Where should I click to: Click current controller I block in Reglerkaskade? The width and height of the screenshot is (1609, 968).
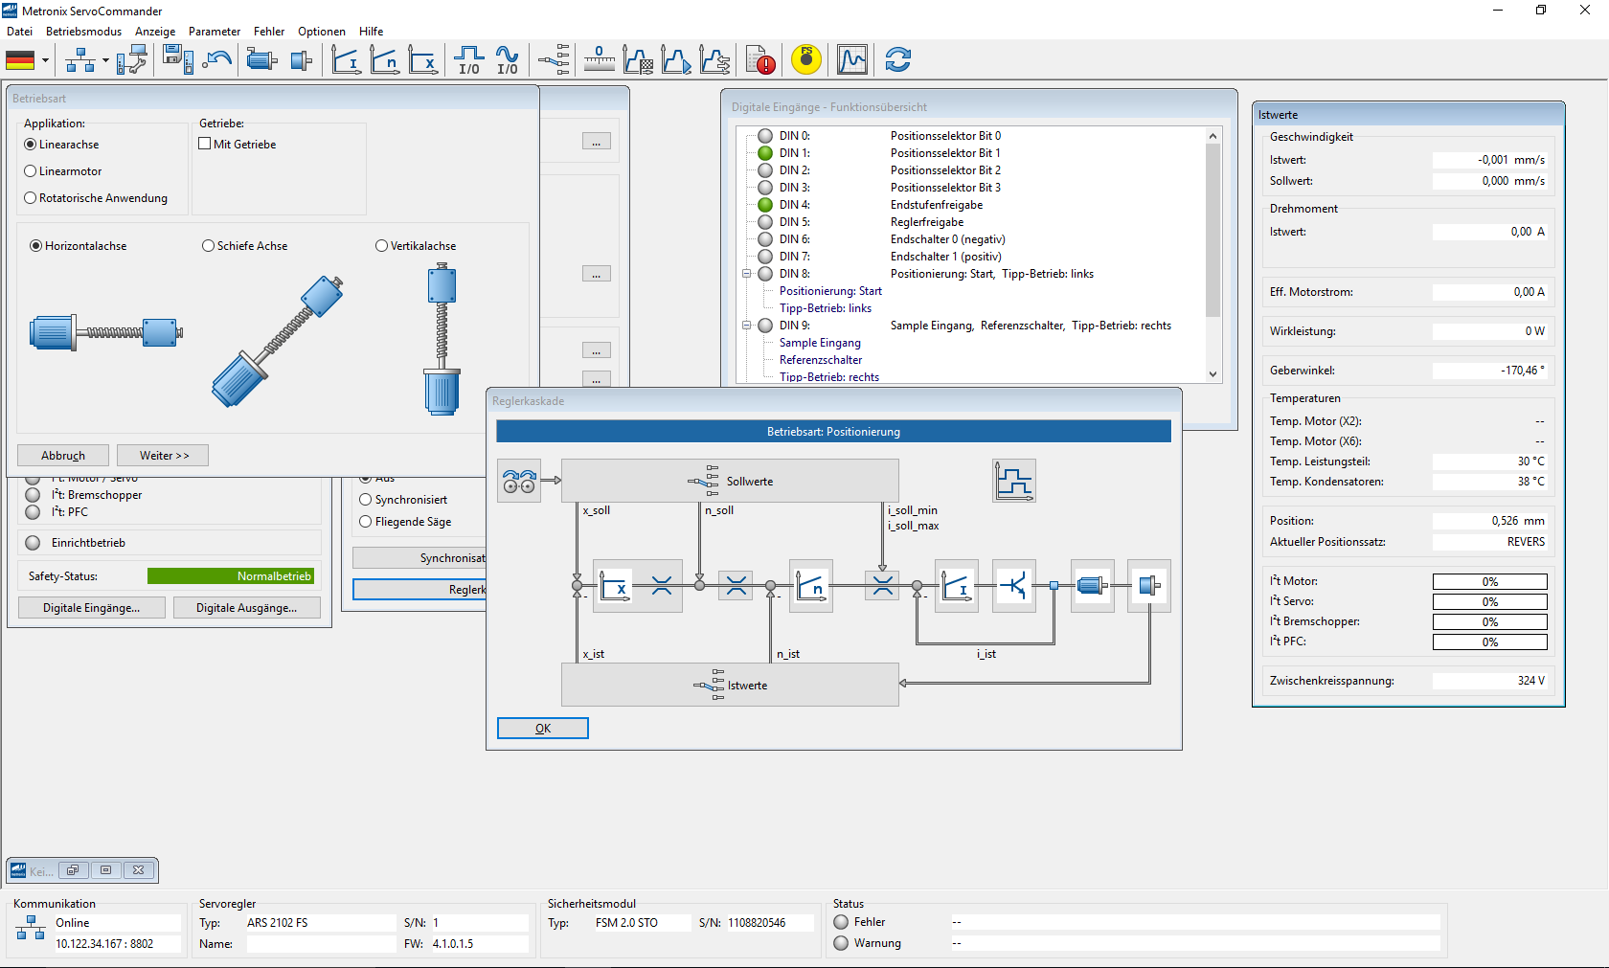pos(956,585)
